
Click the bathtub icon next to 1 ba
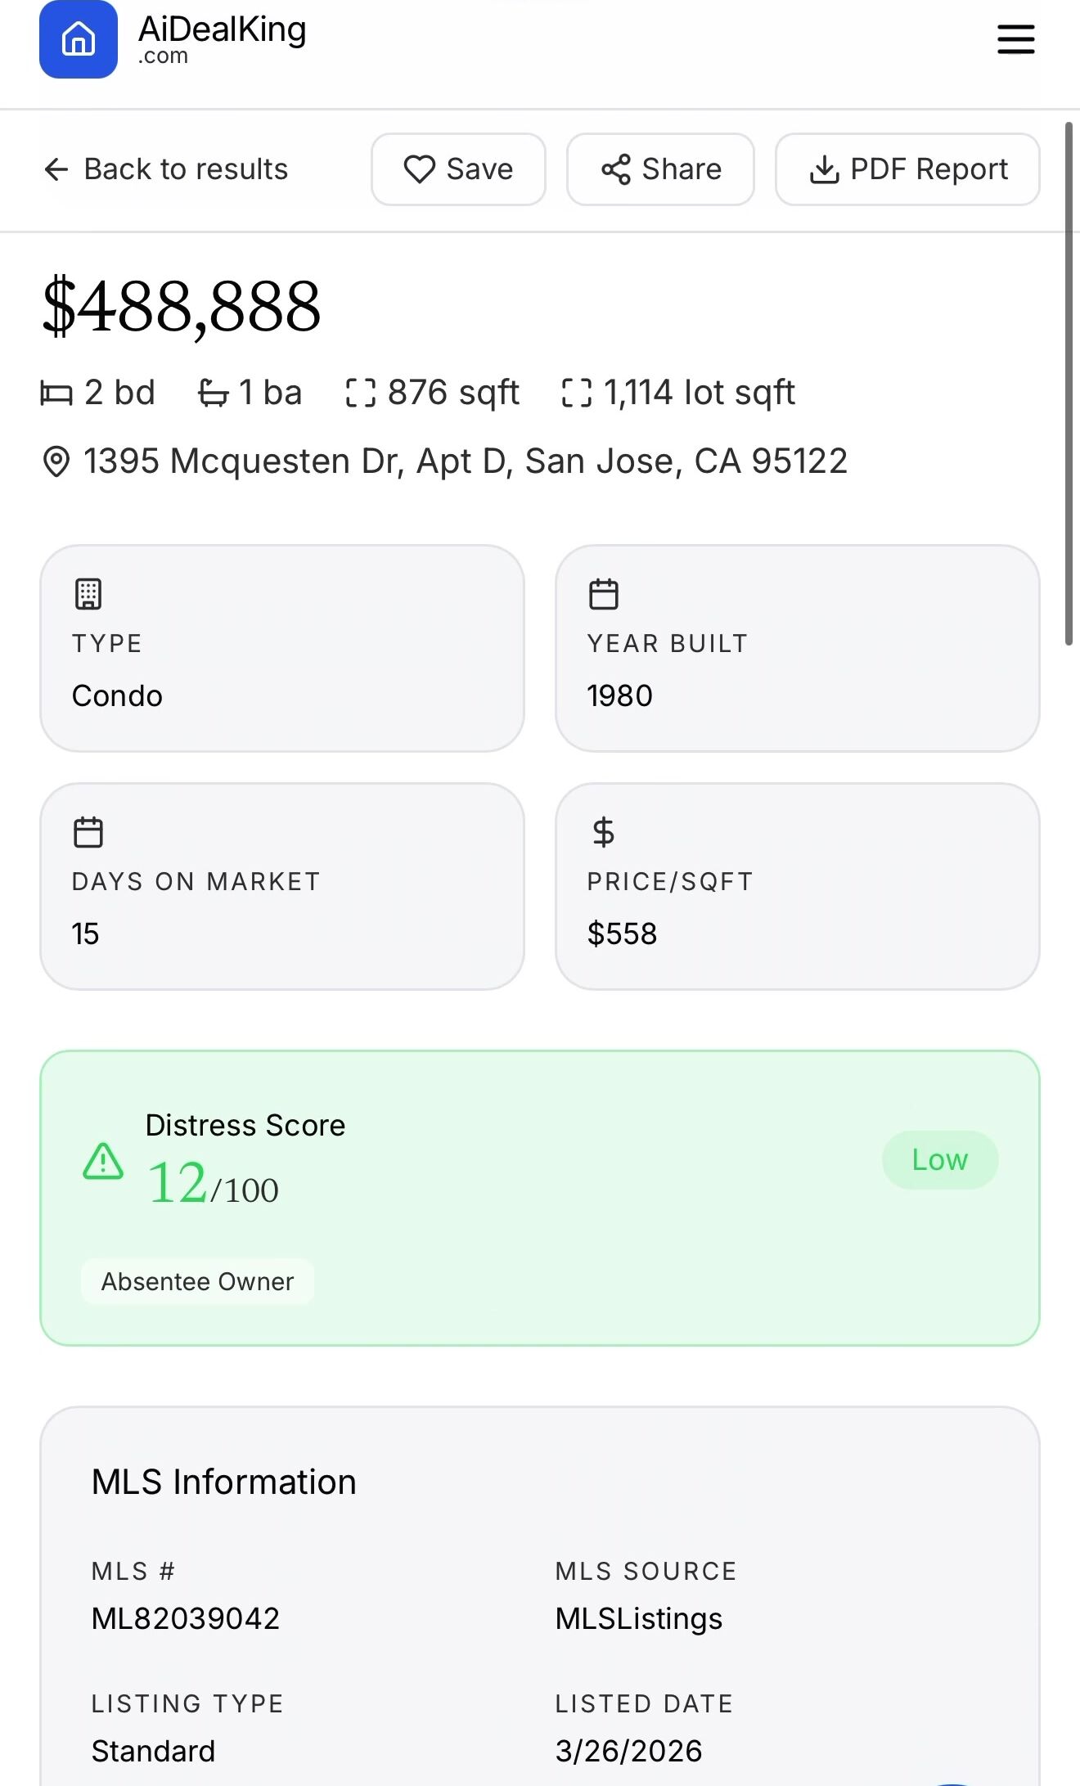[x=213, y=393]
